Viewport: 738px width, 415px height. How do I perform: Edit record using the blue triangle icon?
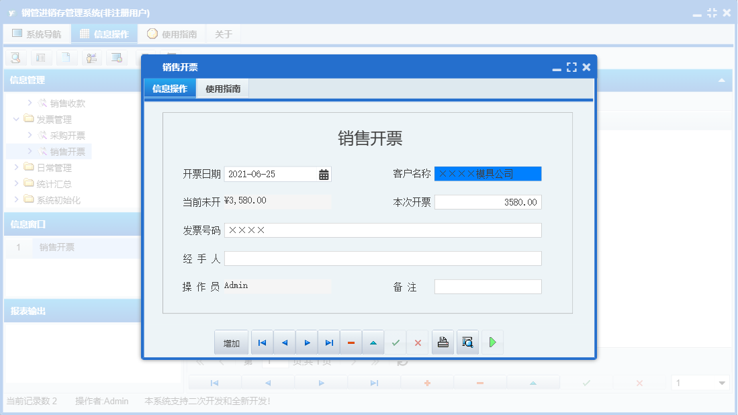373,342
